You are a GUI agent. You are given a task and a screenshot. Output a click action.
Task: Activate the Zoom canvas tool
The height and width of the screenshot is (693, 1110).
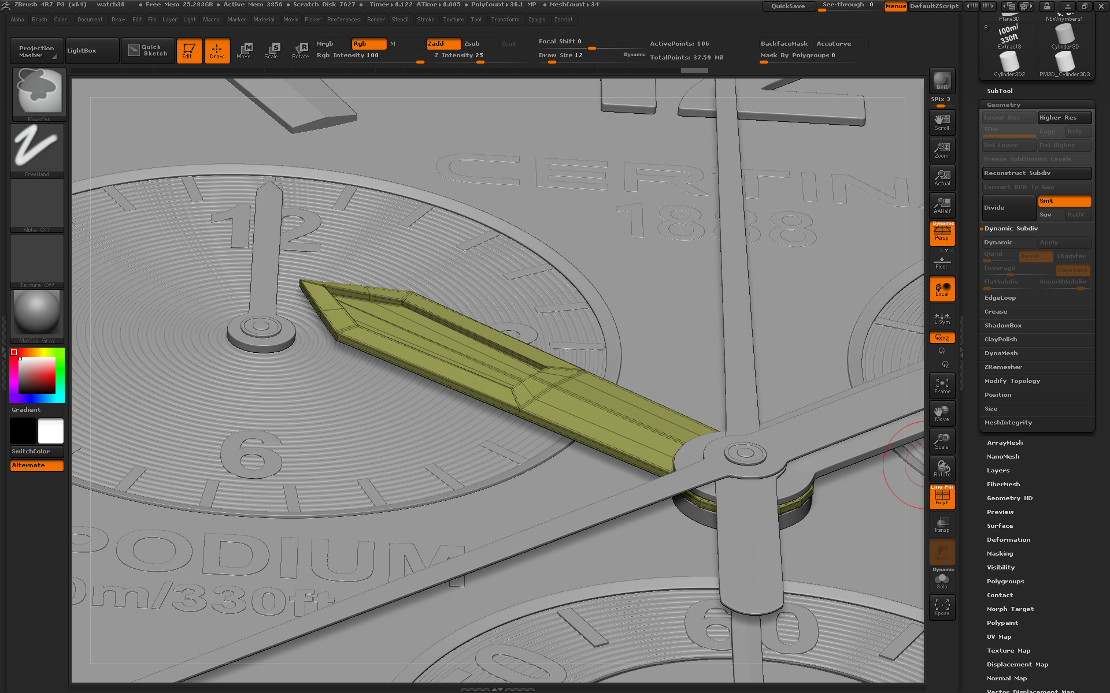pos(942,150)
